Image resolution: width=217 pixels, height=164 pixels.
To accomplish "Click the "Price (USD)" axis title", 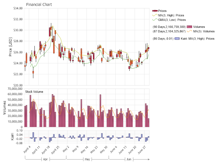I will pyautogui.click(x=11, y=47).
